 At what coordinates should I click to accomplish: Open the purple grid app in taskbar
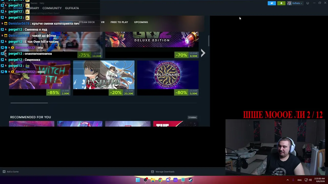coord(175,180)
